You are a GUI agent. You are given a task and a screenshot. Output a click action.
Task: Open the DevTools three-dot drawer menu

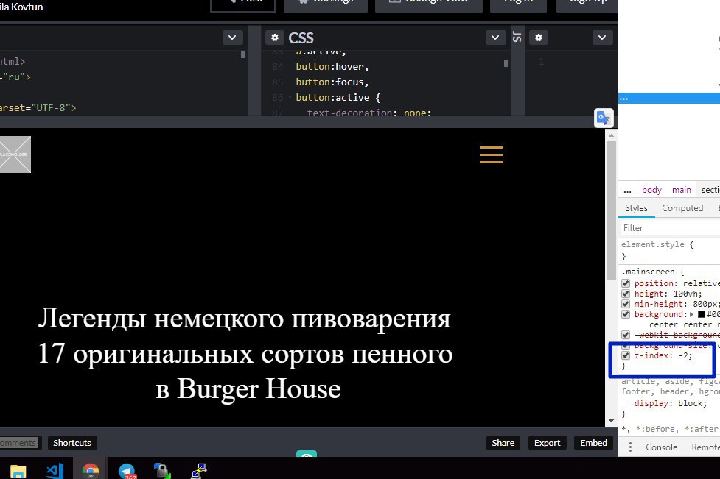(x=630, y=447)
